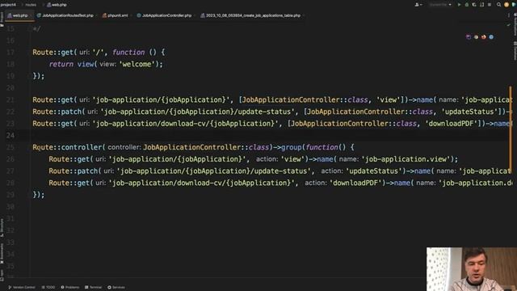Open the Bookmarks side panel tab
Image resolution: width=517 pixels, height=291 pixels.
(2, 253)
